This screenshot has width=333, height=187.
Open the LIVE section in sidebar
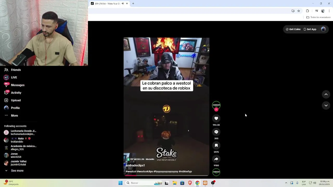(11, 77)
